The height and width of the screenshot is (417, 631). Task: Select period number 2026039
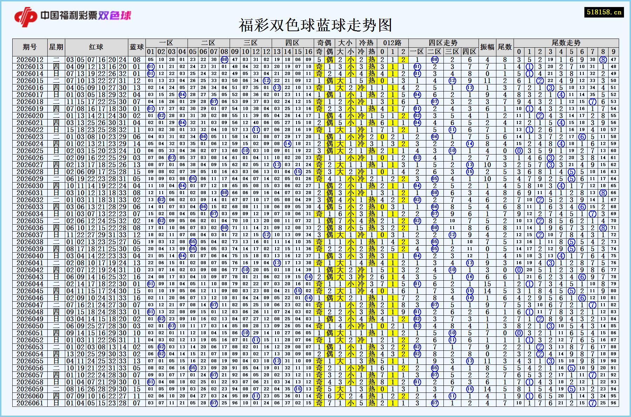(30, 249)
